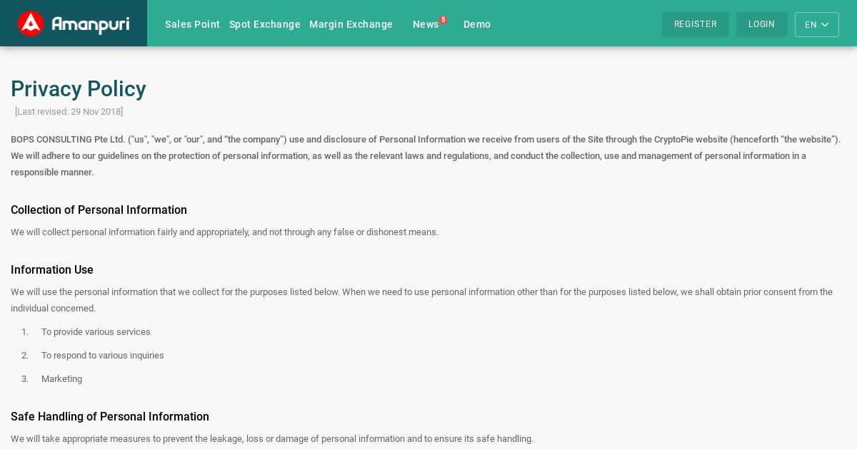Viewport: 857px width, 449px height.
Task: Click list item 'To respond to various inquiries'
Action: click(x=103, y=356)
